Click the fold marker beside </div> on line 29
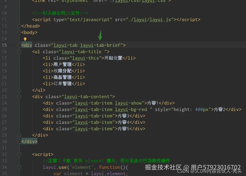This screenshot has height=176, width=246. click(x=19, y=135)
